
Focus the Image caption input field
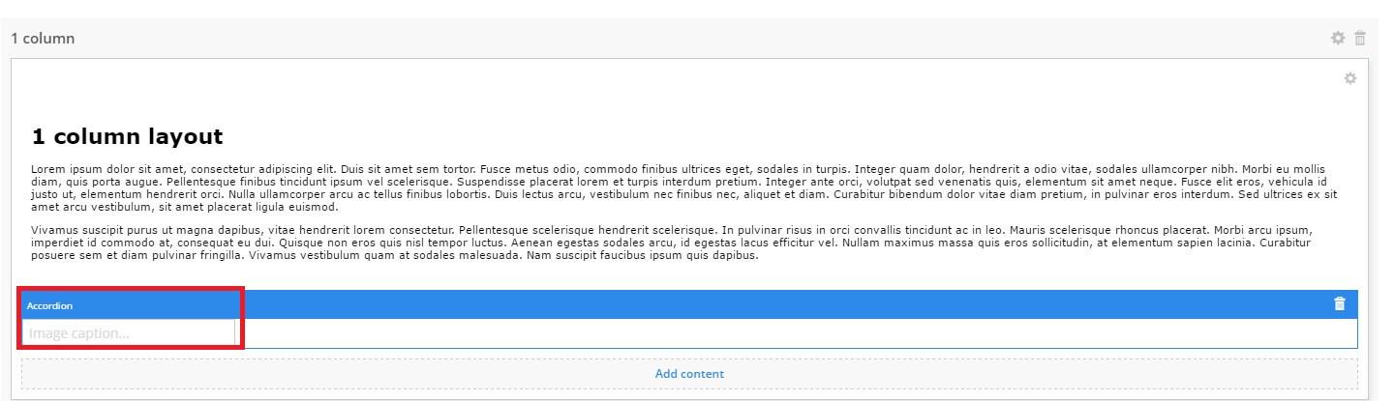point(129,332)
